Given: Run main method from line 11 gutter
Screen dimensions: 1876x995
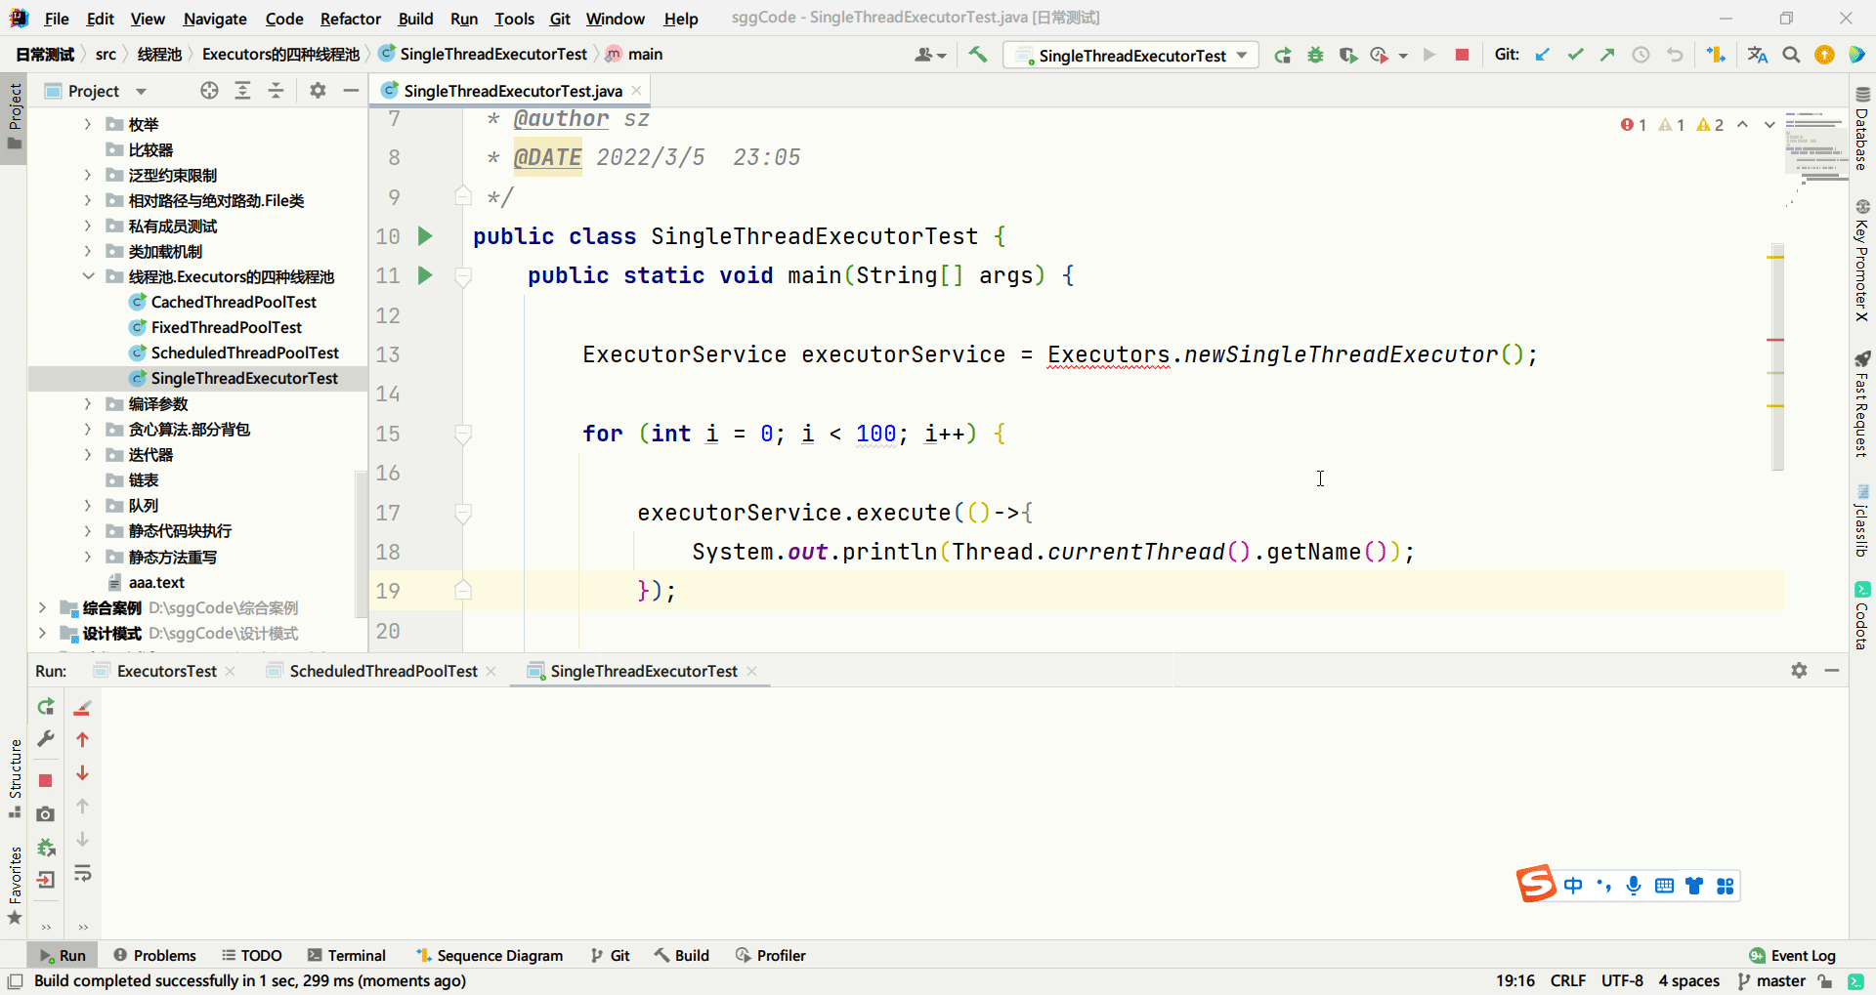Looking at the screenshot, I should click(x=425, y=275).
